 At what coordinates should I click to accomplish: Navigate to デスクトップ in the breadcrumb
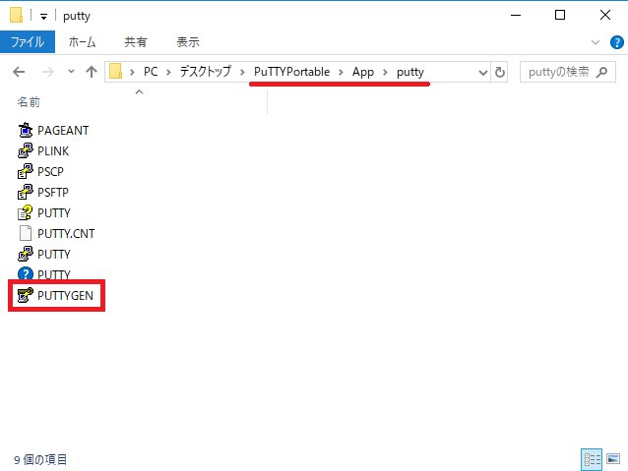(x=206, y=72)
